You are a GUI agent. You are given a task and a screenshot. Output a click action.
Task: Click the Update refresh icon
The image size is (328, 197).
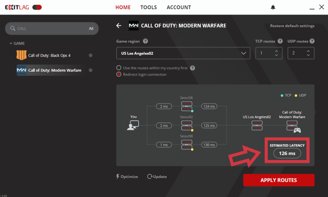pyautogui.click(x=150, y=177)
